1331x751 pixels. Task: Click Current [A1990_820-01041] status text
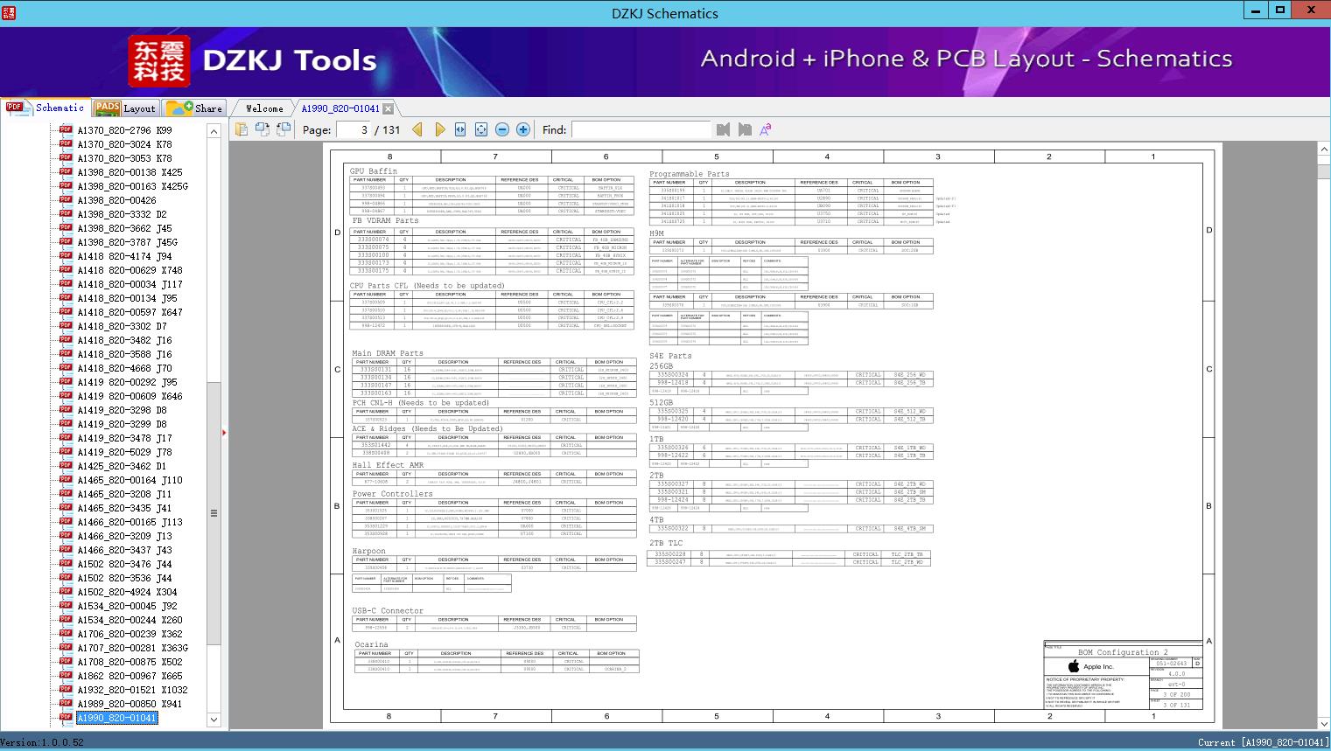[1263, 742]
